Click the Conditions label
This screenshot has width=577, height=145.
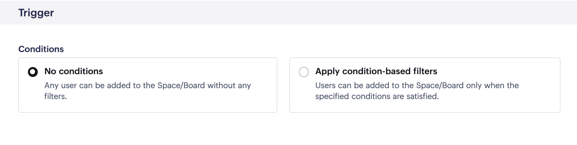(x=41, y=49)
